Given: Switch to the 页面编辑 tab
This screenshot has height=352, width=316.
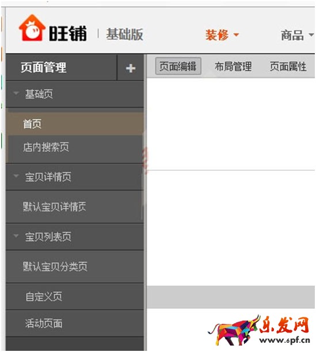Looking at the screenshot, I should coord(178,66).
